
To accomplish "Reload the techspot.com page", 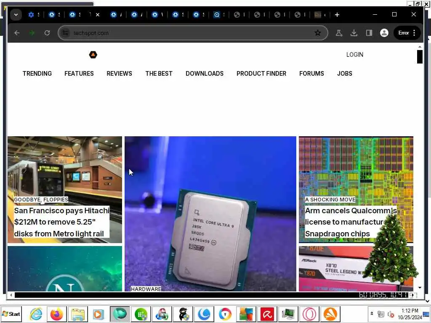I will point(47,33).
